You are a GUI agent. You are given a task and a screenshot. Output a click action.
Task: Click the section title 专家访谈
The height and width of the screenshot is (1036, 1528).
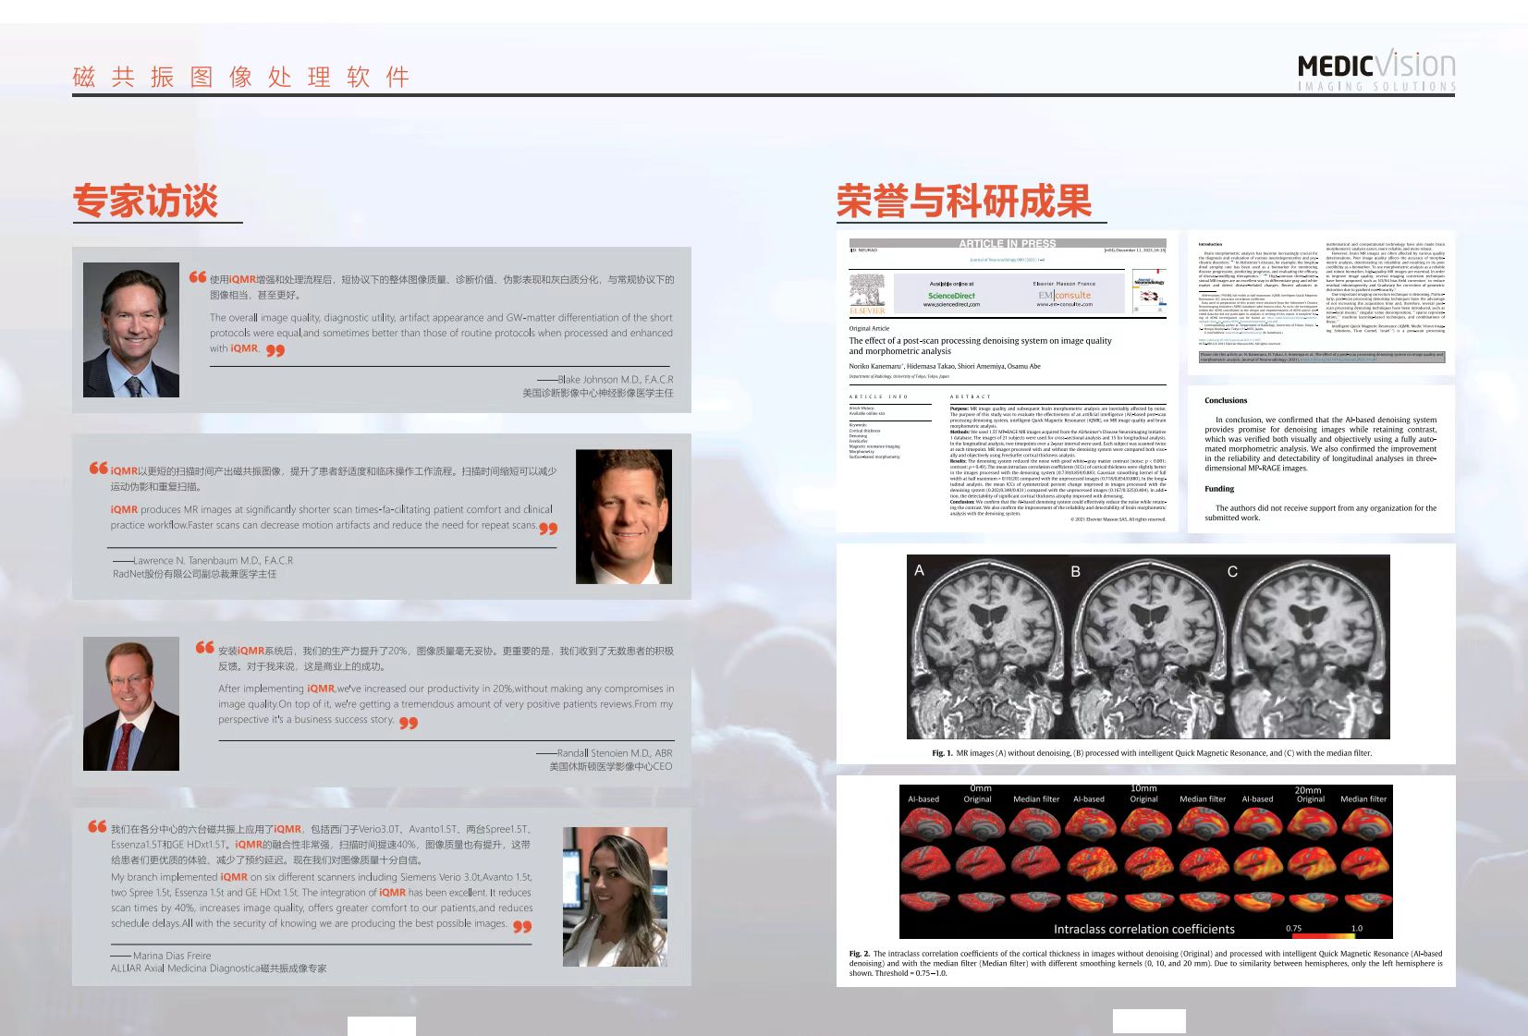coord(146,201)
